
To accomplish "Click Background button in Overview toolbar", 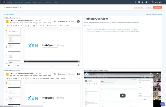I will click(x=50, y=26).
